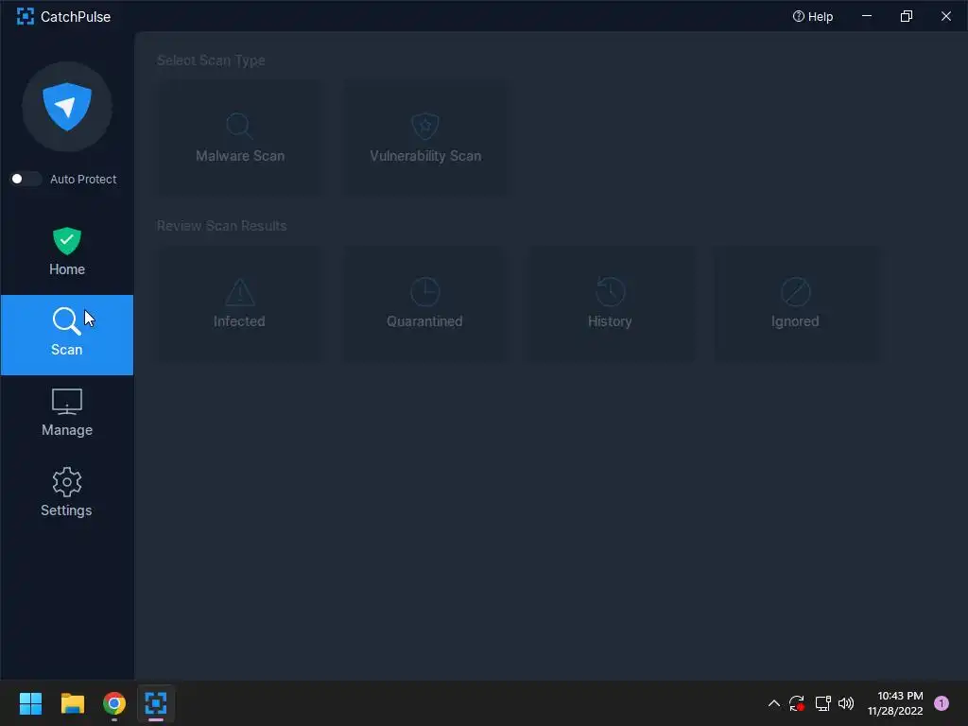Screen dimensions: 968x726
Task: Start a Malware Scan
Action: pos(239,138)
